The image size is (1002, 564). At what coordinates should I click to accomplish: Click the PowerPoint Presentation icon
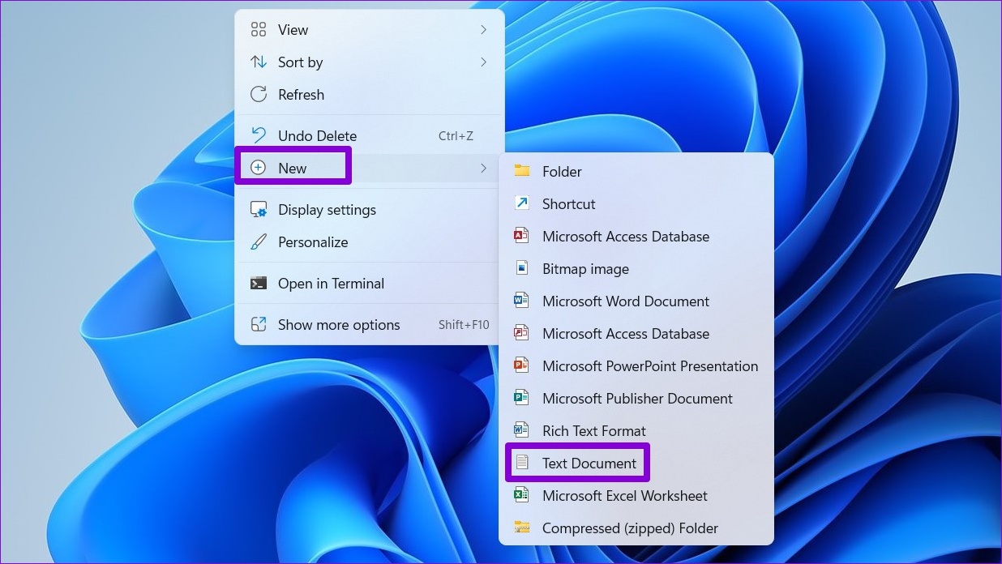tap(522, 365)
